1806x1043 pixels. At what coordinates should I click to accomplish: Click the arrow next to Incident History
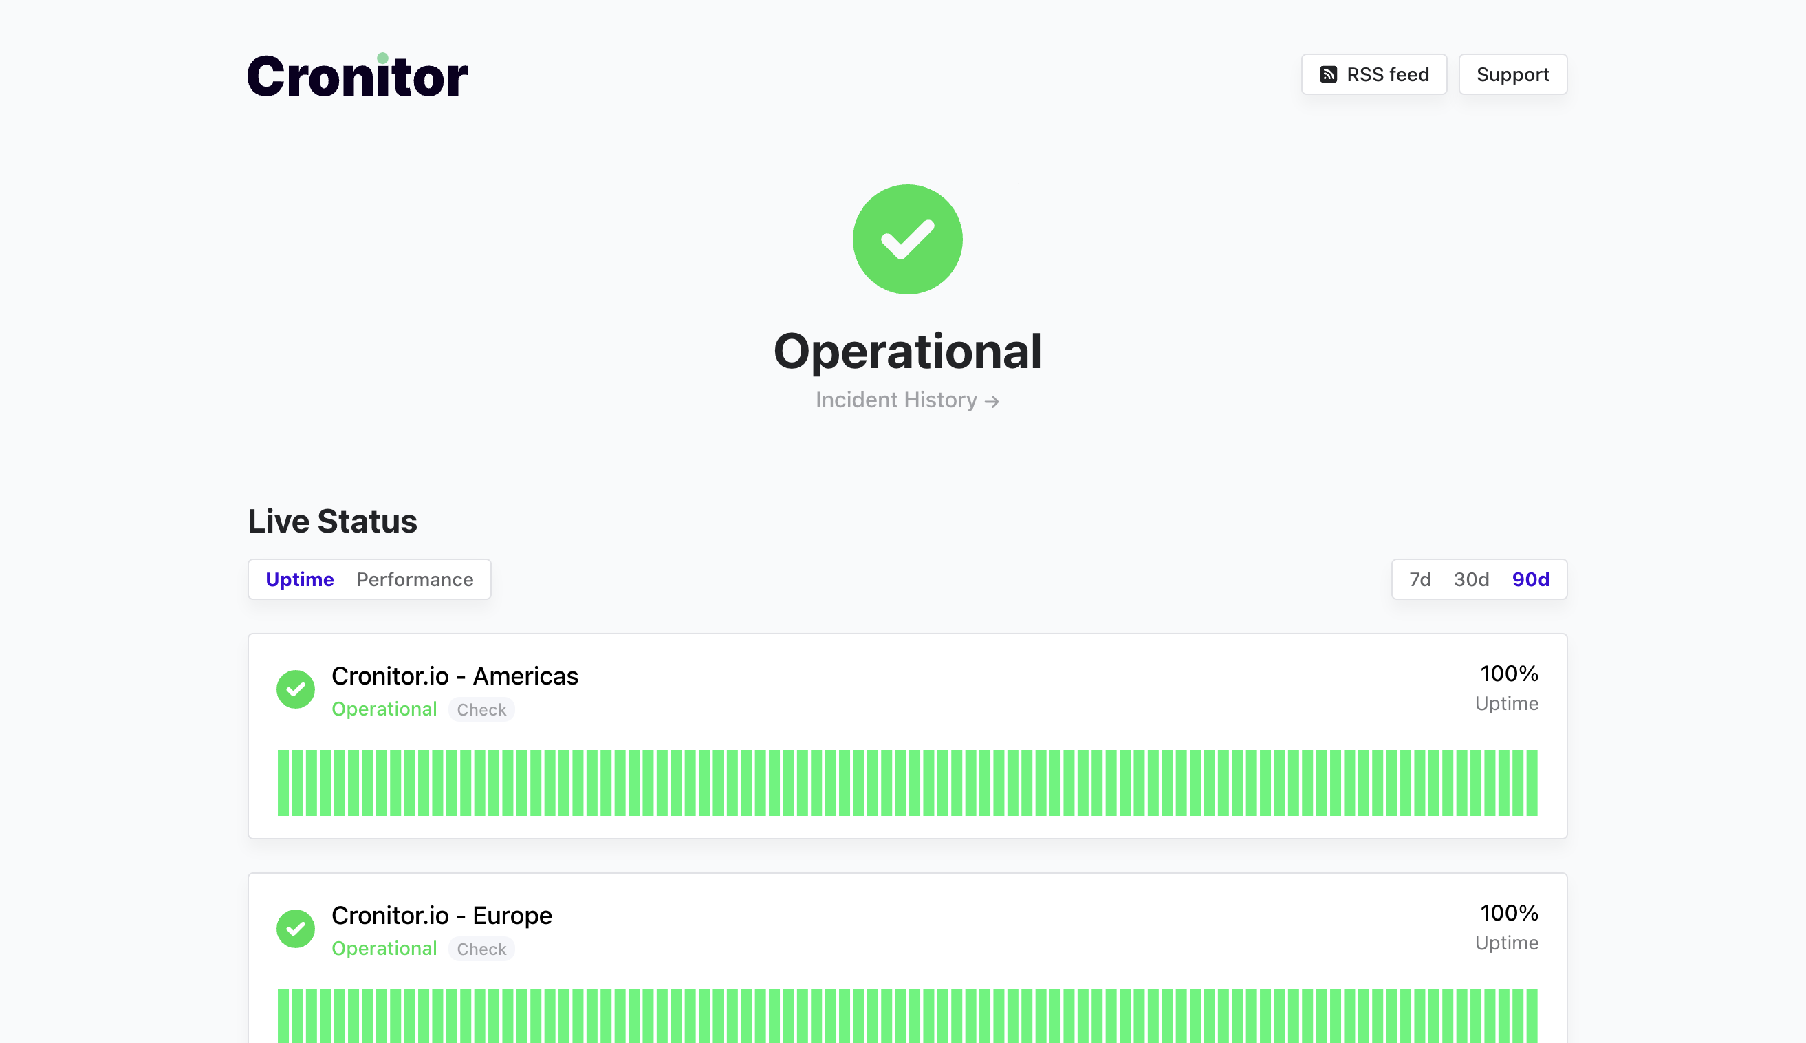992,401
